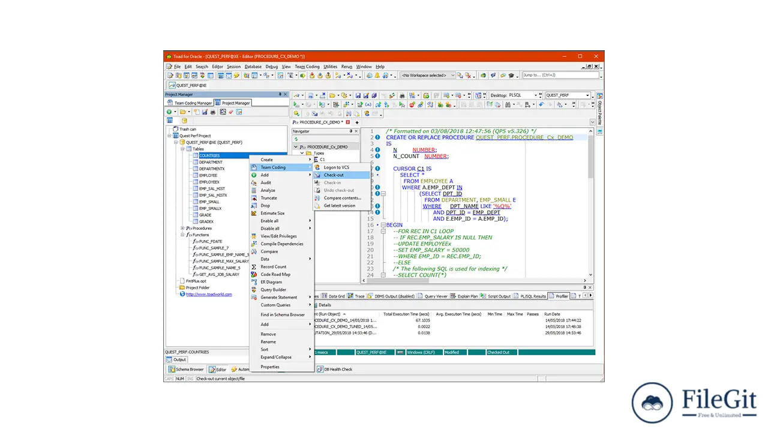768x432 pixels.
Task: Open dropdown arrow beside green add button
Action: coord(175,112)
